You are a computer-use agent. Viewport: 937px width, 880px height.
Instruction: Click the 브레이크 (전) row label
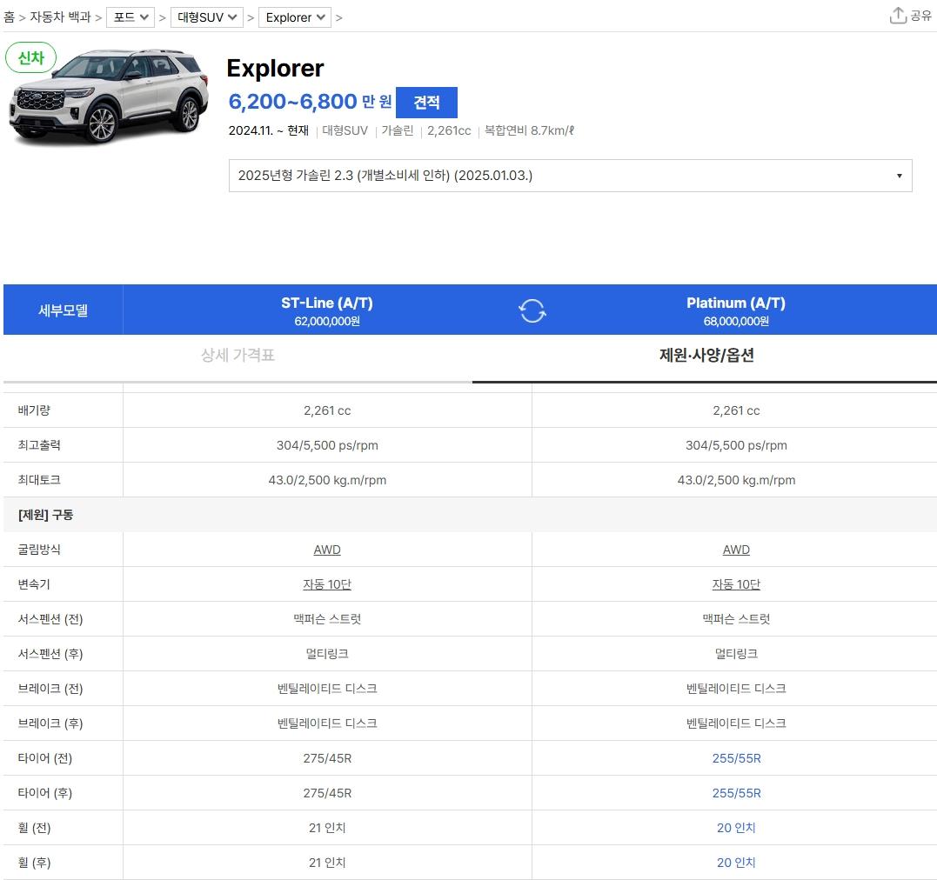pyautogui.click(x=50, y=689)
